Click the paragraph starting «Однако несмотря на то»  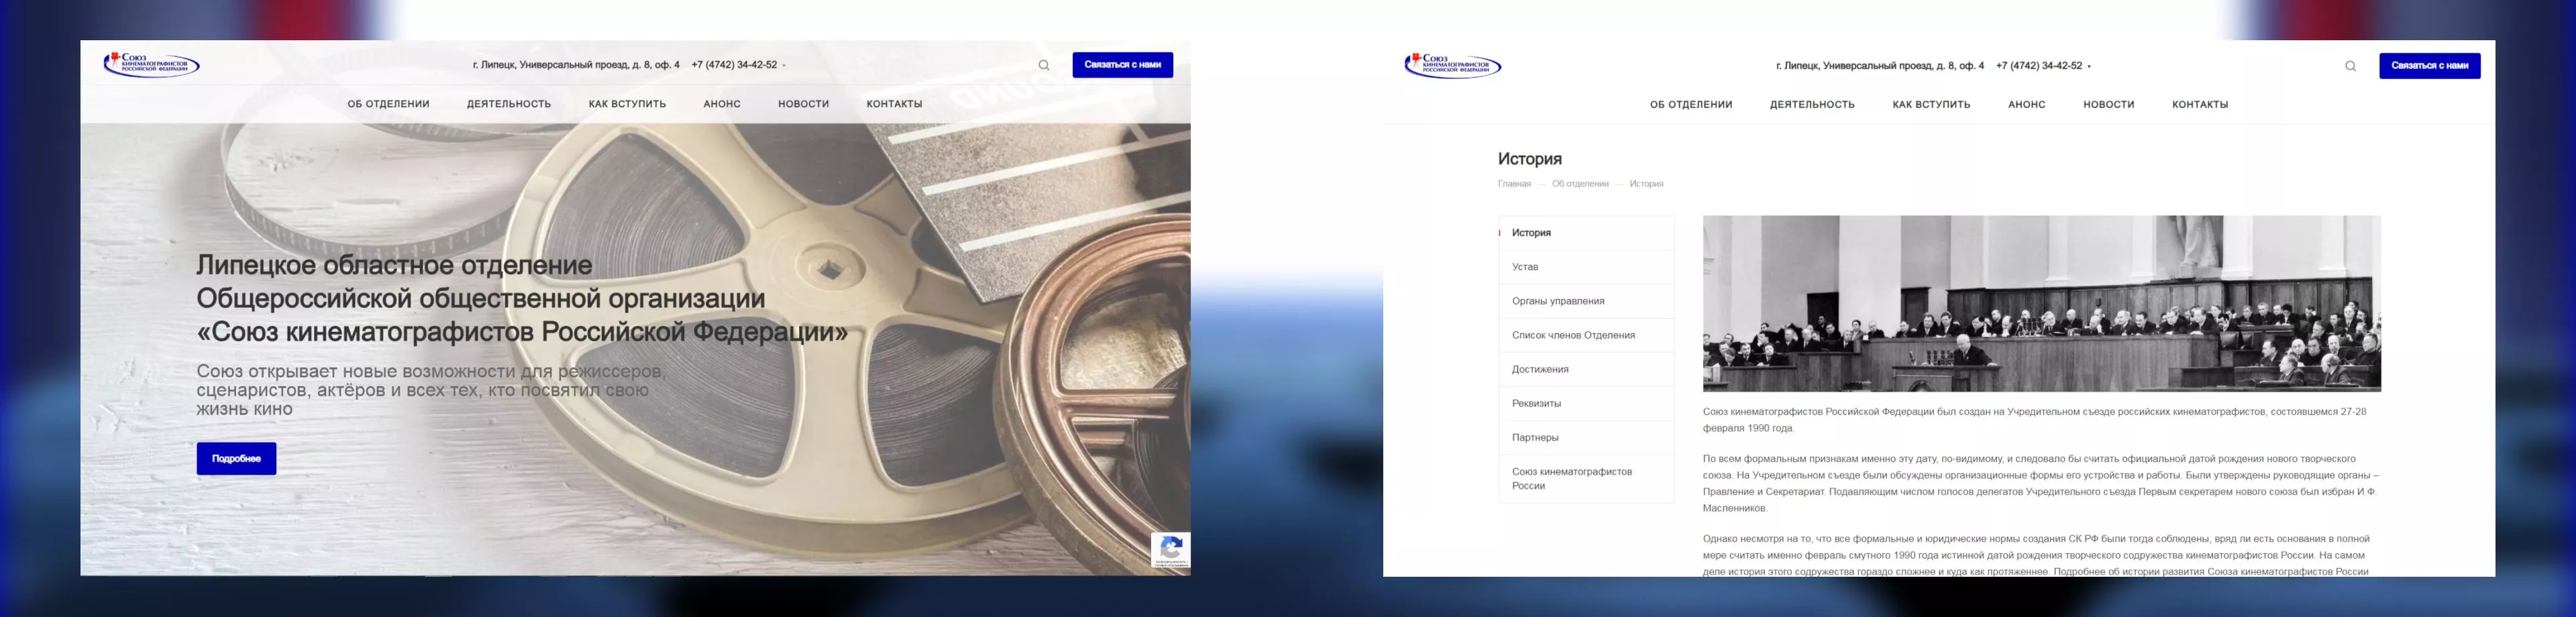pos(2037,555)
